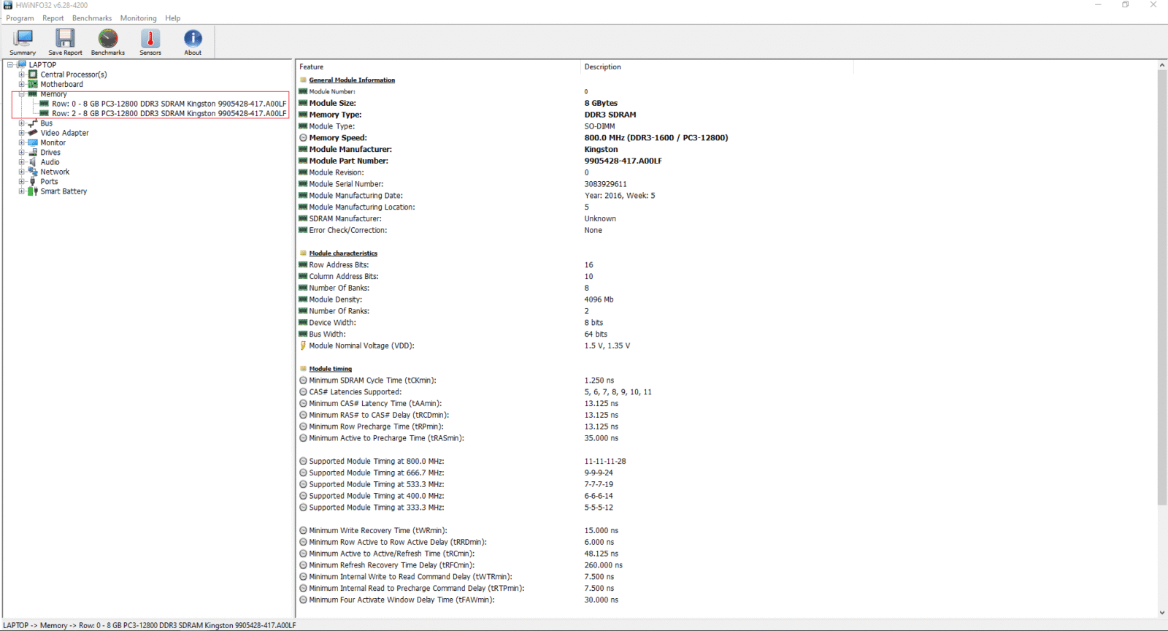Expand the Drives tree node
1168x631 pixels.
pos(21,153)
